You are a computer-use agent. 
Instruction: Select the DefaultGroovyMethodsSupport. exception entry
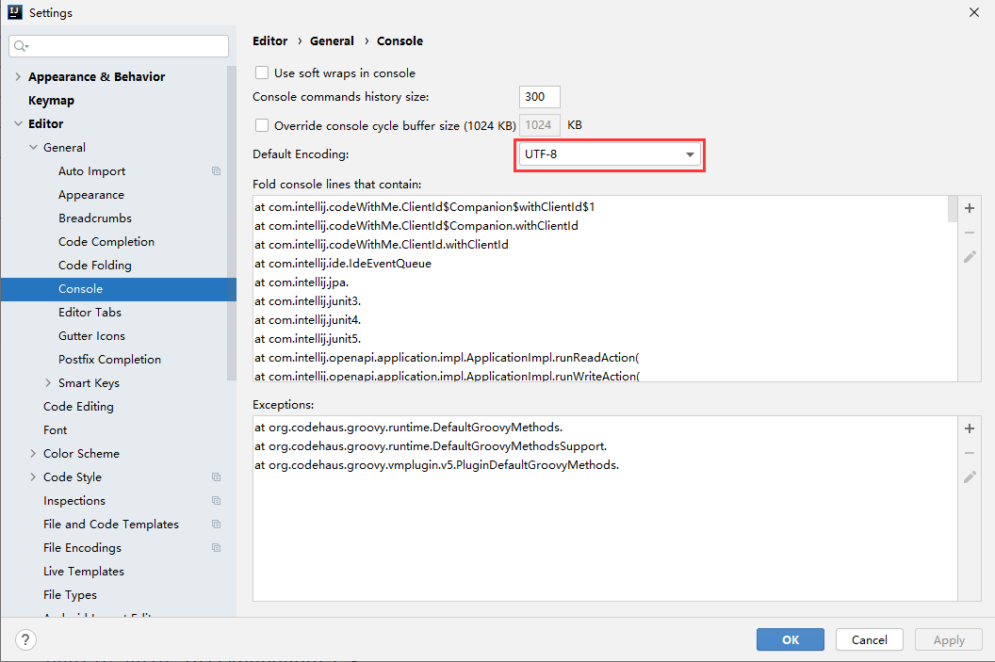pyautogui.click(x=431, y=446)
